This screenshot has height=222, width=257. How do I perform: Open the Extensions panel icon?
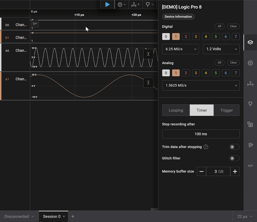click(x=250, y=124)
